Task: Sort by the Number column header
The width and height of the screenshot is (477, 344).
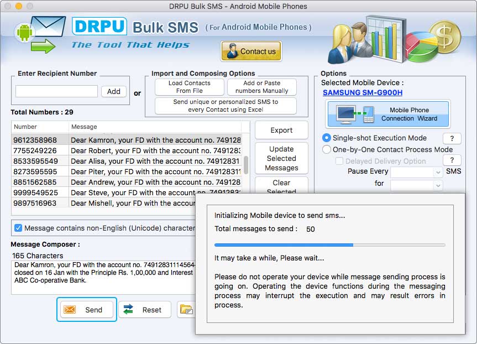Action: (40, 127)
